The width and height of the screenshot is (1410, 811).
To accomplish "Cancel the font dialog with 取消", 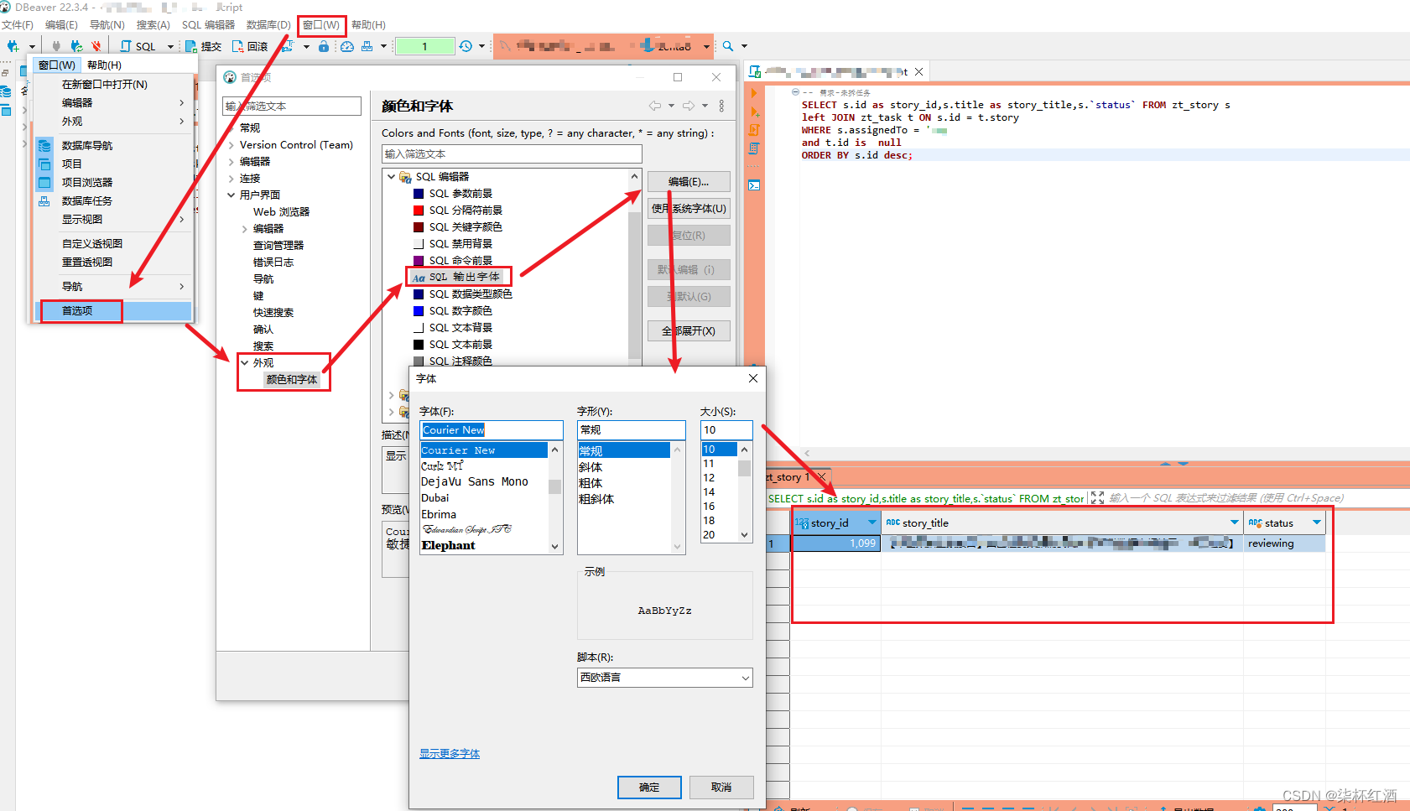I will coord(721,788).
